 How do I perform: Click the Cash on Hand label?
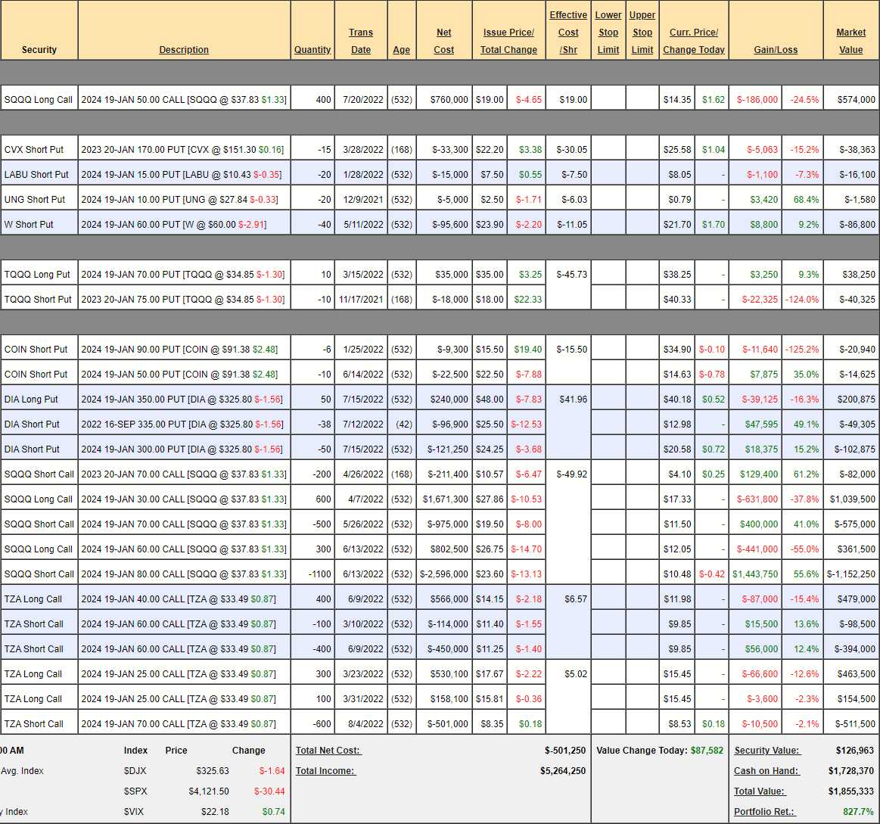pyautogui.click(x=766, y=771)
